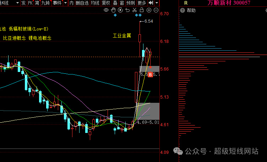267x162 pixels.
Task: Click the leftmost of the paired blue diamonds
Action: point(136,15)
